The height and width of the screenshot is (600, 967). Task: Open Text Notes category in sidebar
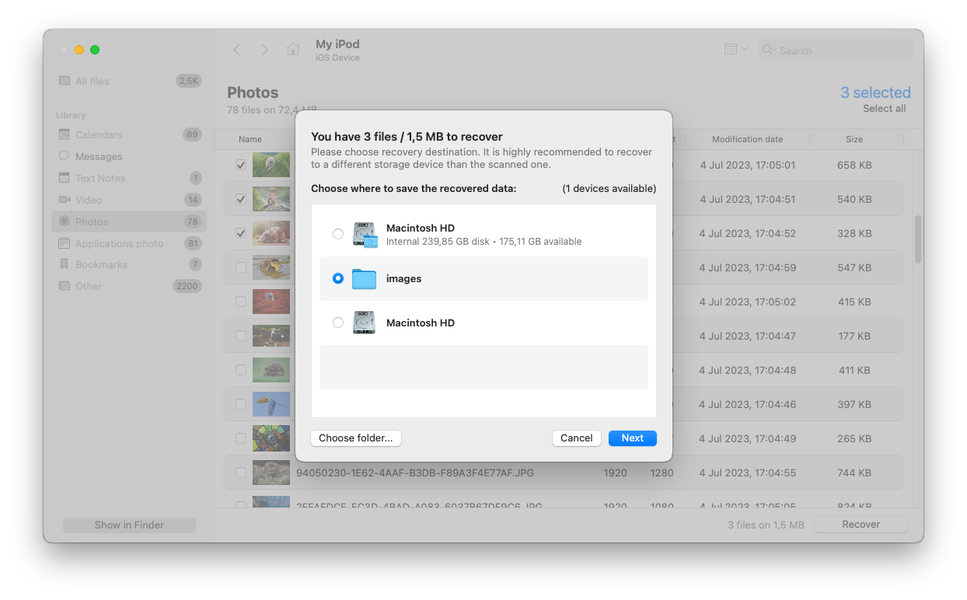(129, 178)
